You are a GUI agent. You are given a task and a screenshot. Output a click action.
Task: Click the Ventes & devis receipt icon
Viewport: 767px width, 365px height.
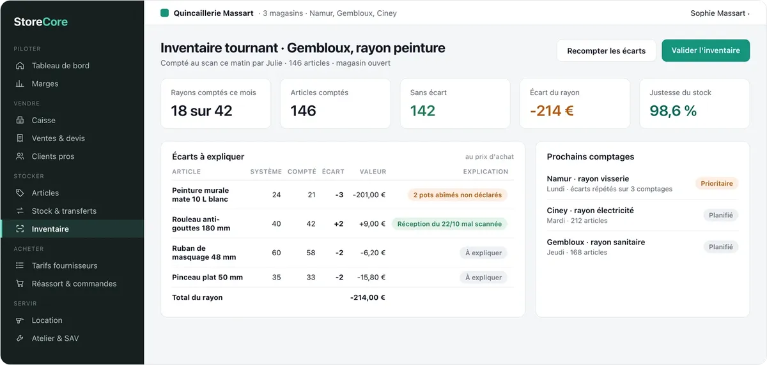[x=20, y=138]
